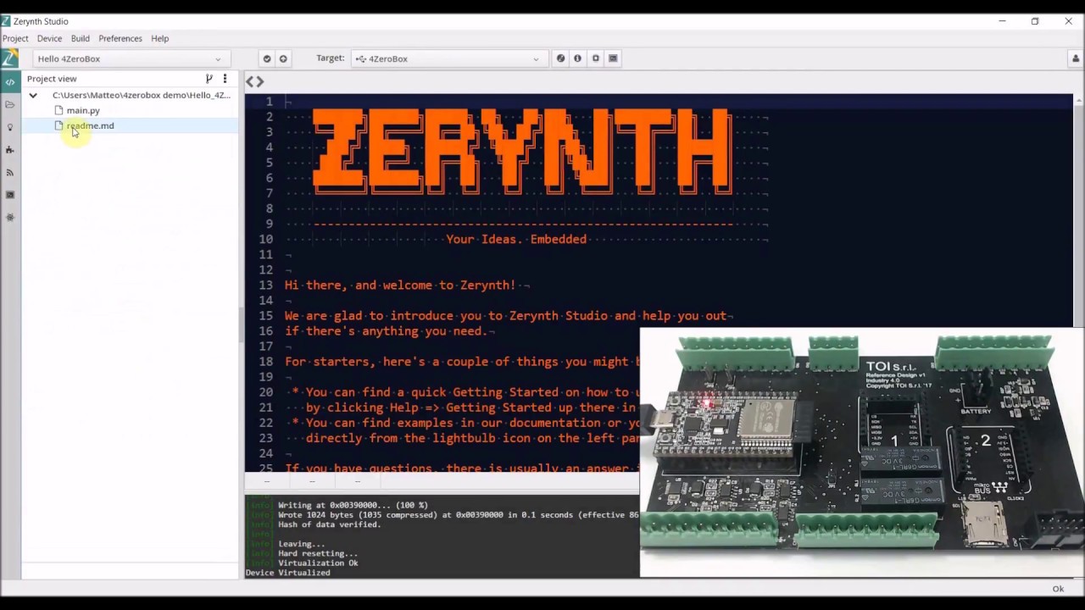Screen dimensions: 1085x610
Task: Click the editor code tab arrows icon
Action: [255, 81]
